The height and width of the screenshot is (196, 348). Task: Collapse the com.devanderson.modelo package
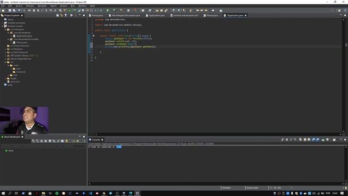8,39
